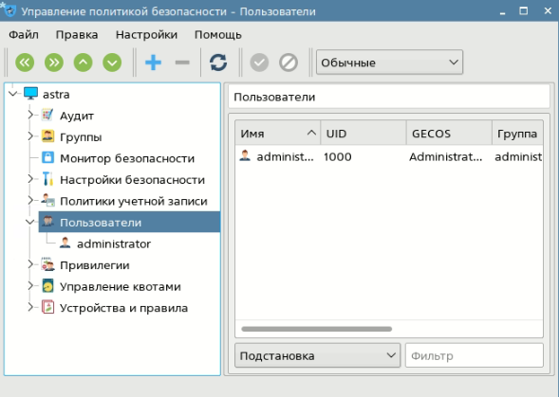The height and width of the screenshot is (397, 559).
Task: Click the Пользователи icon in tree
Action: (47, 222)
